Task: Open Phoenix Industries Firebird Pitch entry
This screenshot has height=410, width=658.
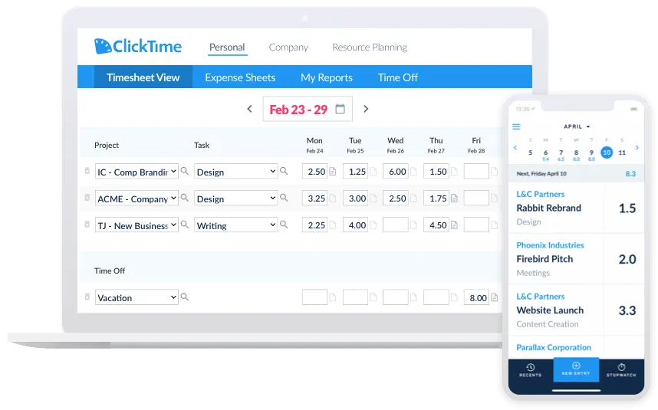Action: [576, 259]
